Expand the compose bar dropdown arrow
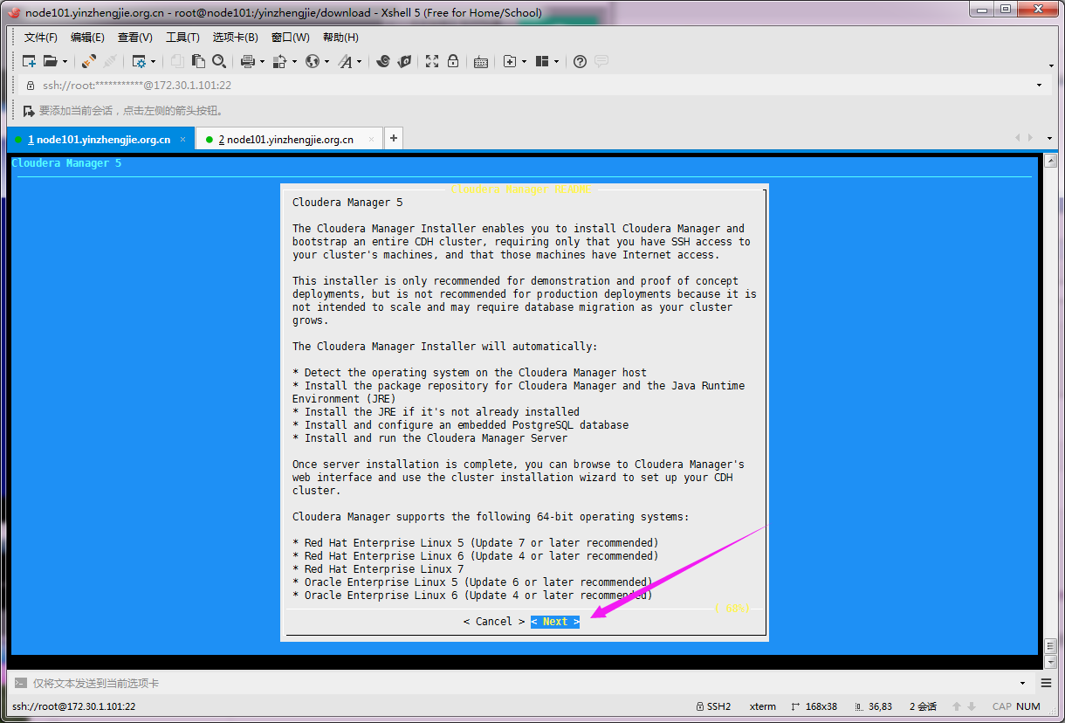This screenshot has width=1065, height=723. 1023,683
